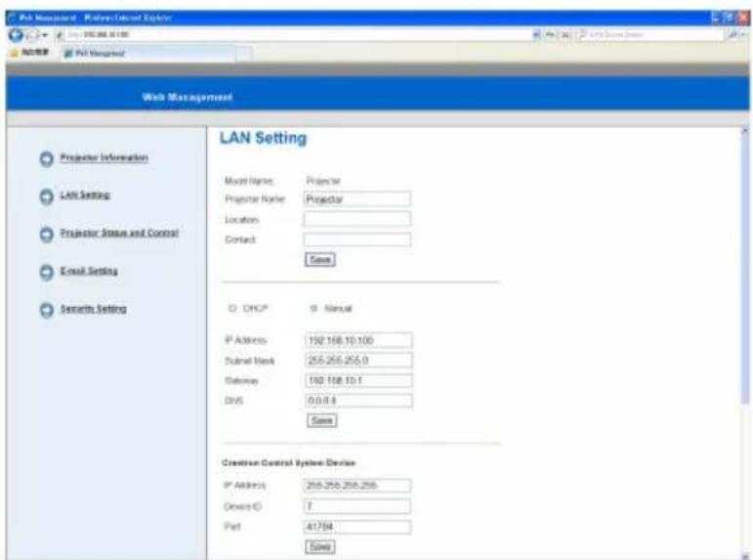Click the LAN Setting page heading
This screenshot has height=560, width=753.
(263, 138)
